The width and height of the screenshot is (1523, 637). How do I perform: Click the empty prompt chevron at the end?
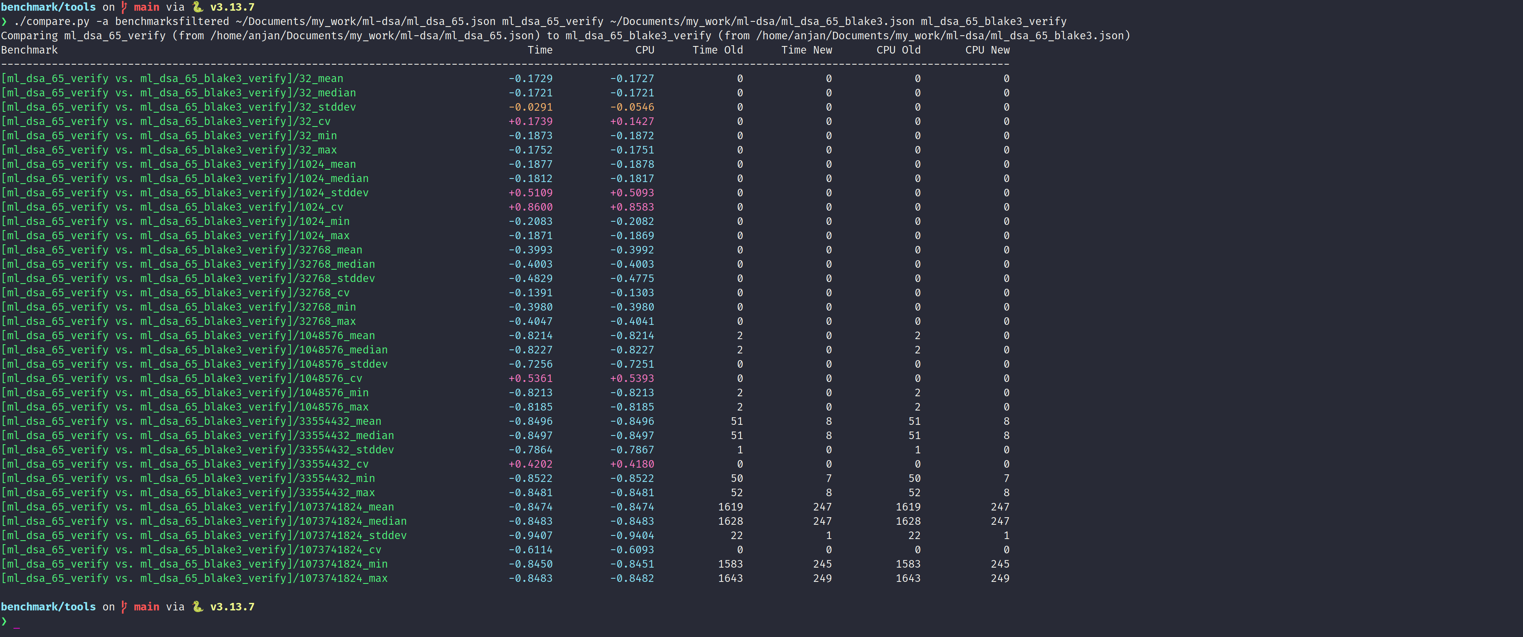click(4, 621)
